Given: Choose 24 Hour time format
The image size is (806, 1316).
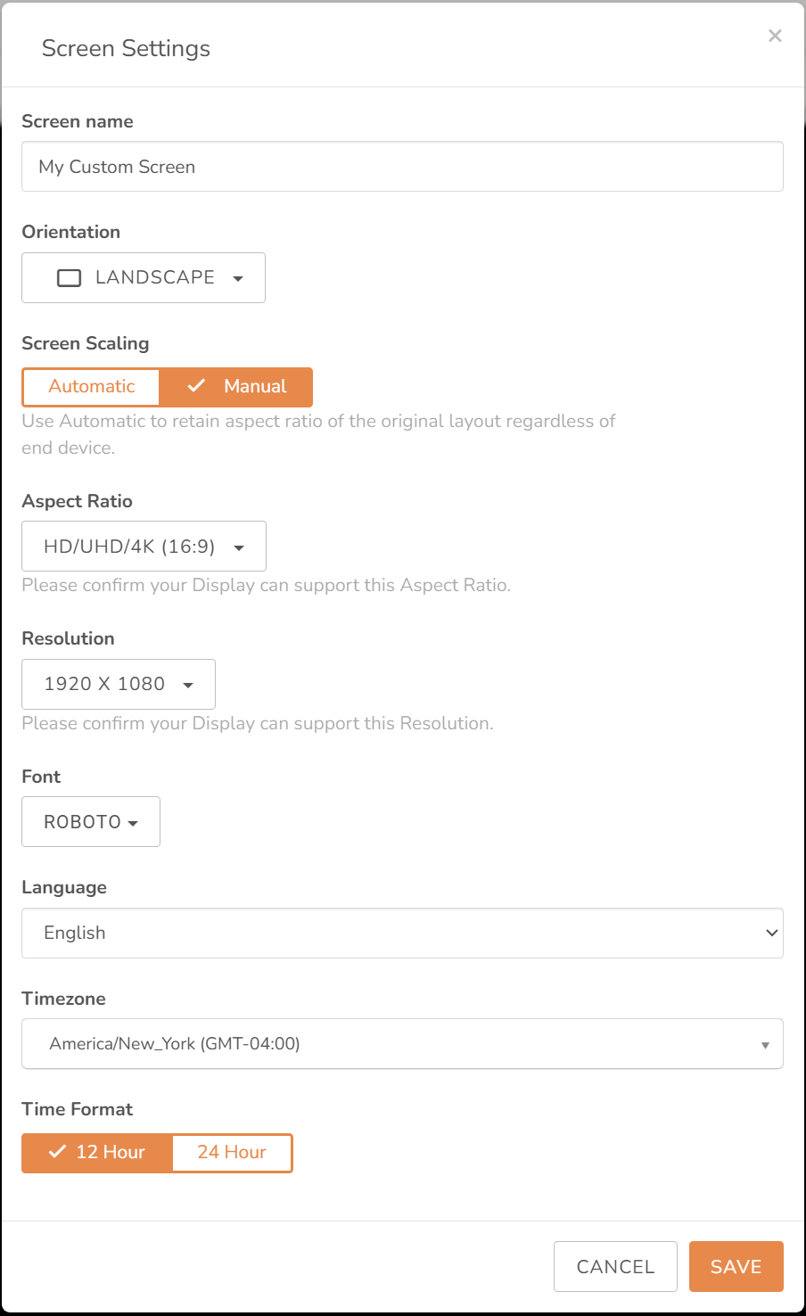Looking at the screenshot, I should pos(232,1153).
